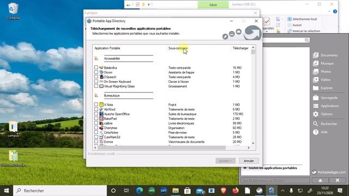Click the Balabolka app icon
This screenshot has height=196, width=349.
point(101,68)
